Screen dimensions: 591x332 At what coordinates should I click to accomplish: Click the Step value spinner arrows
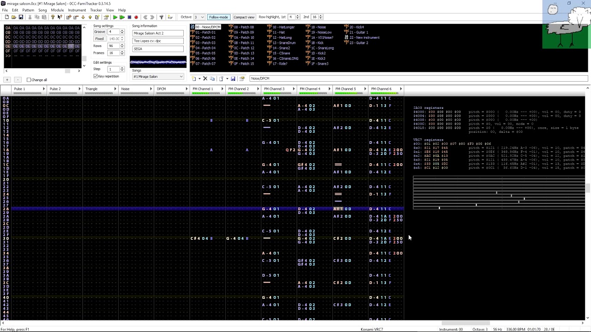[x=122, y=69]
